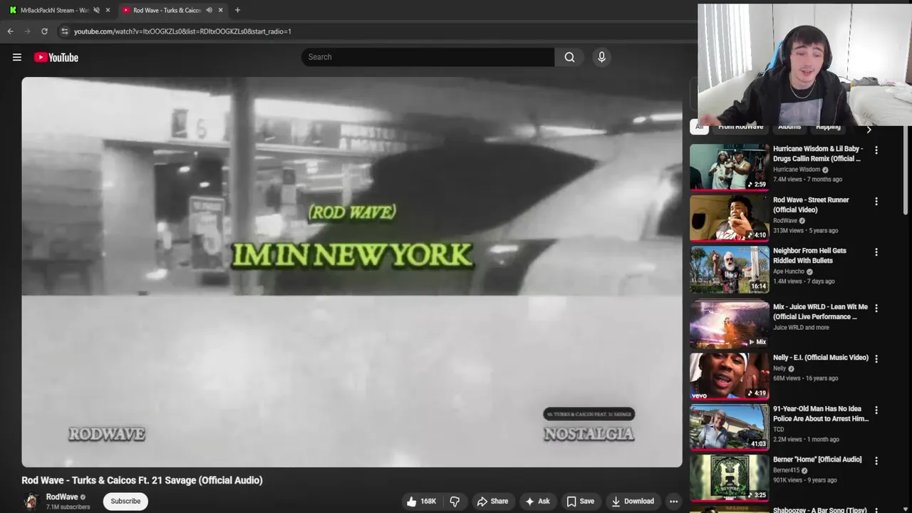The height and width of the screenshot is (513, 912).
Task: Open Rod Wave Street Runner thumbnail
Action: pyautogui.click(x=729, y=219)
